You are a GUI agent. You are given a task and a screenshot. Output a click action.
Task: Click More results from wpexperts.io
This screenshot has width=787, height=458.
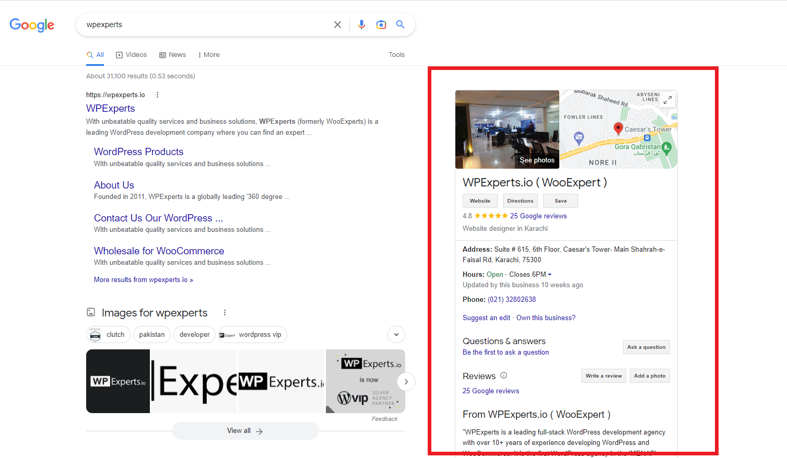[144, 280]
